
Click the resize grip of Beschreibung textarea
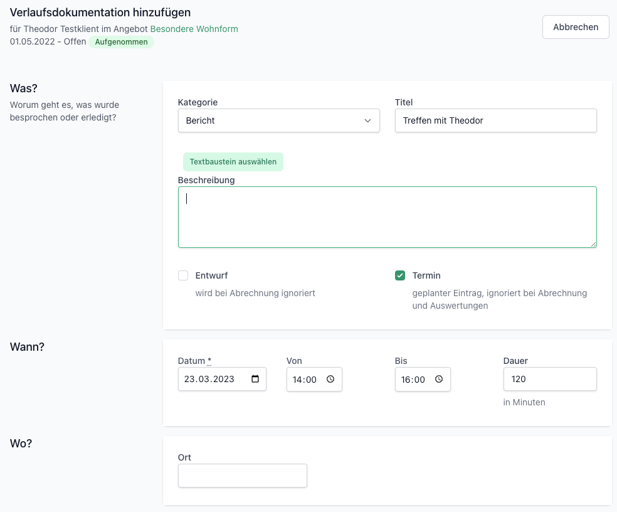point(593,244)
